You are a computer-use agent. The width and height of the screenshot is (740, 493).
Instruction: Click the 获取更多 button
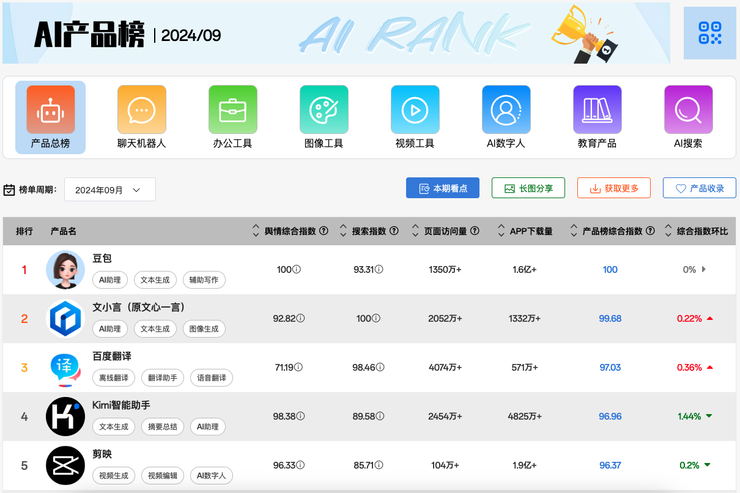[614, 188]
